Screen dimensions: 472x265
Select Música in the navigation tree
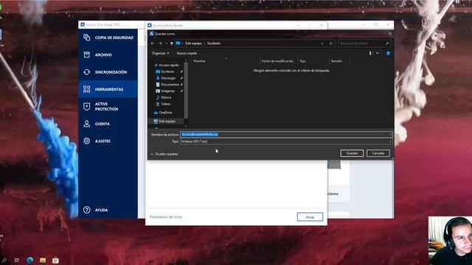[x=166, y=97]
